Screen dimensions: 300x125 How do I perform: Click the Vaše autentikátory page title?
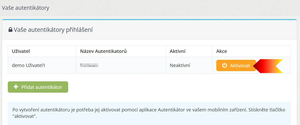[26, 8]
